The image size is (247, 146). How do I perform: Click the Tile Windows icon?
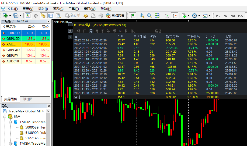coord(157,16)
